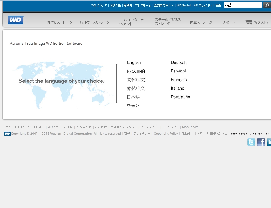Viewport: 271px width, 208px height.
Task: Open the Facebook social icon
Action: [261, 142]
